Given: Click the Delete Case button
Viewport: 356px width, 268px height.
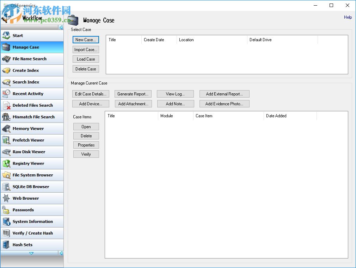Looking at the screenshot, I should coord(86,69).
